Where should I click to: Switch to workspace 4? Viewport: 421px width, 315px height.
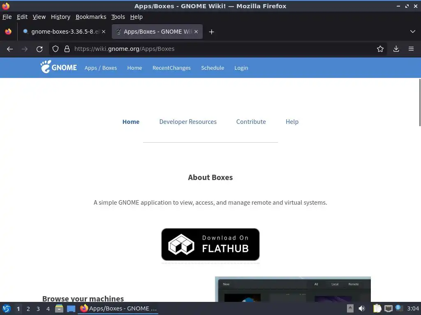pyautogui.click(x=48, y=309)
